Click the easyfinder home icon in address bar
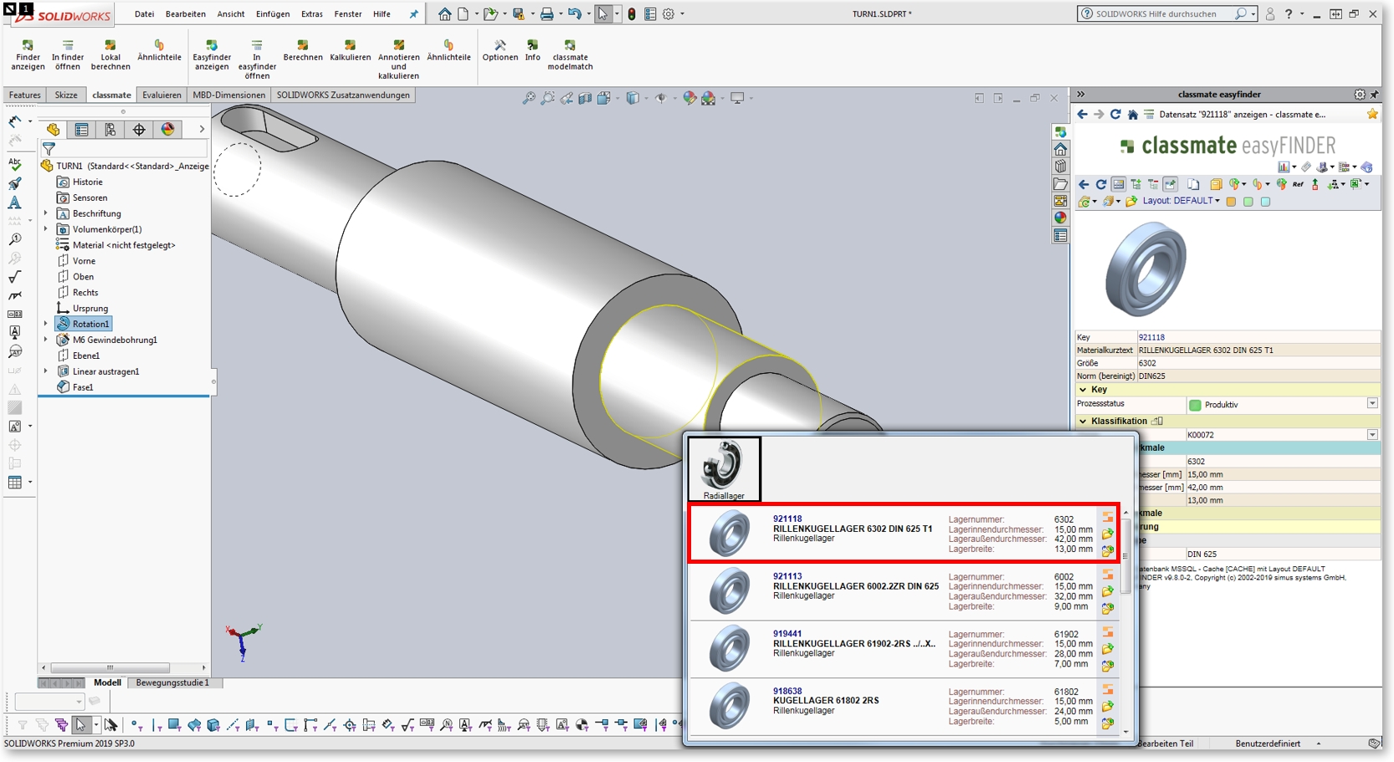 pos(1133,115)
